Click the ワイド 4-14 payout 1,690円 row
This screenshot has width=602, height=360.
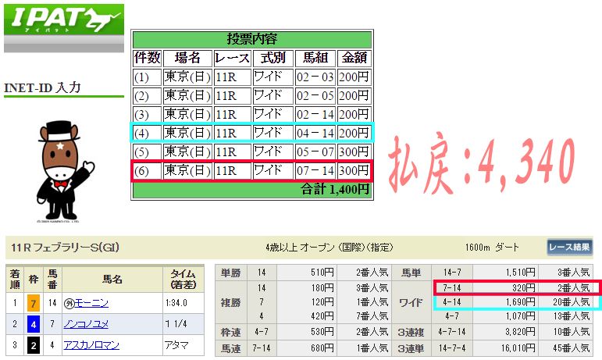pos(515,301)
